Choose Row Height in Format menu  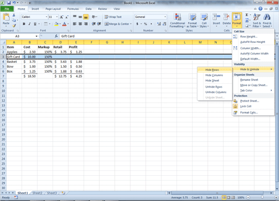pos(248,37)
